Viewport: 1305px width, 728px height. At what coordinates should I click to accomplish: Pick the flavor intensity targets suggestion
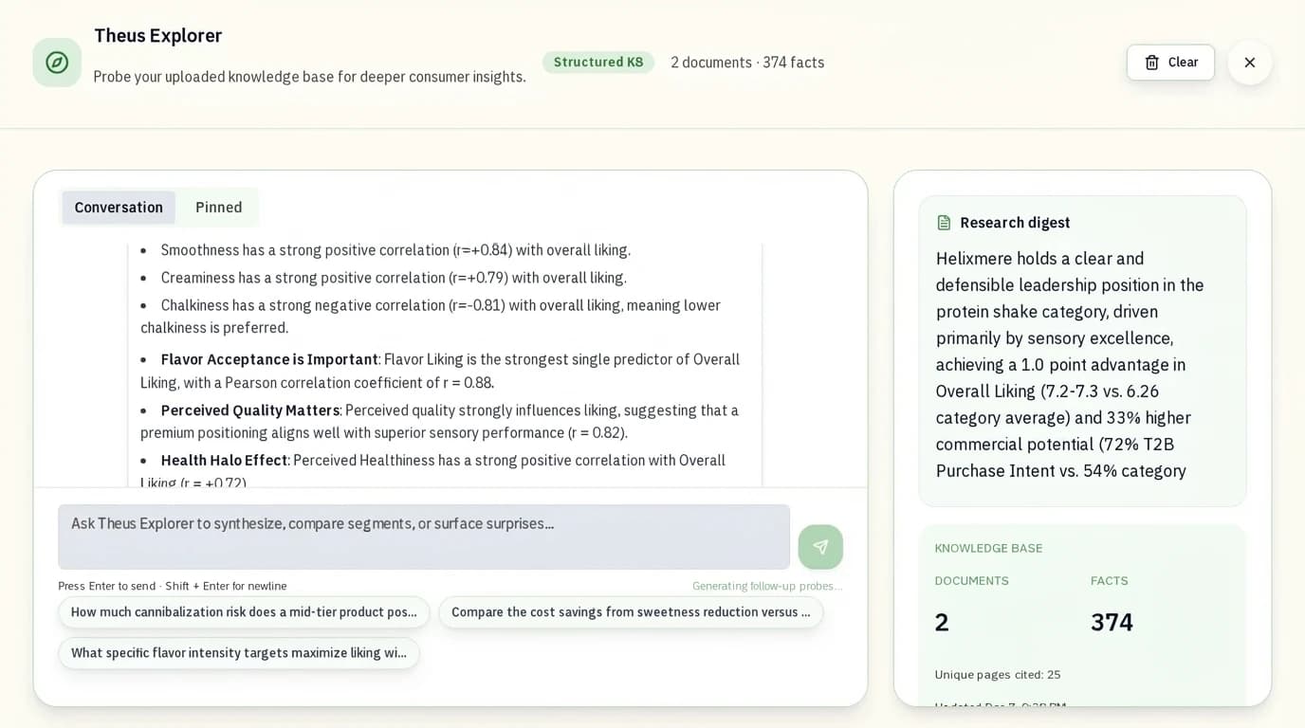(x=239, y=653)
